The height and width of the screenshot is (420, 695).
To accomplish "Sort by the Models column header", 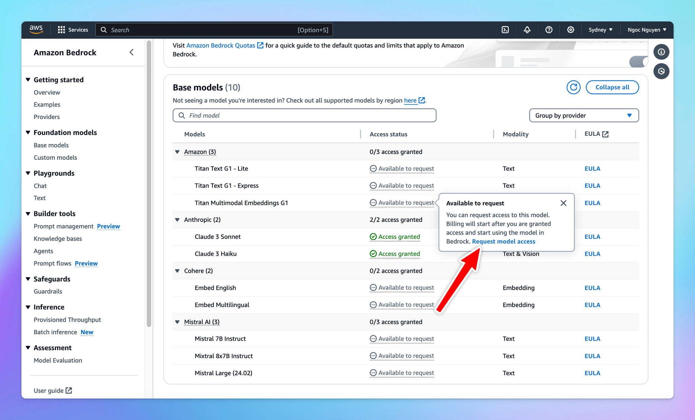I will pyautogui.click(x=194, y=134).
